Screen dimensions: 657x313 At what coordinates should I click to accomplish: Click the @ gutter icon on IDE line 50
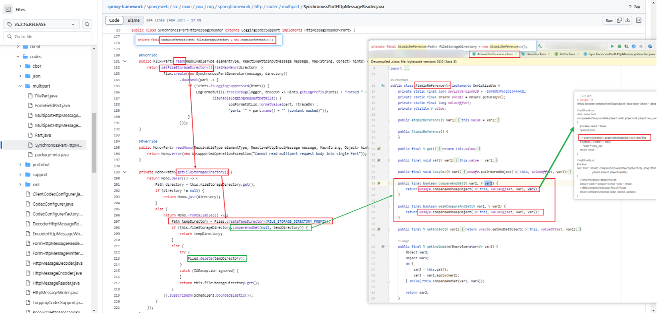[383, 246]
